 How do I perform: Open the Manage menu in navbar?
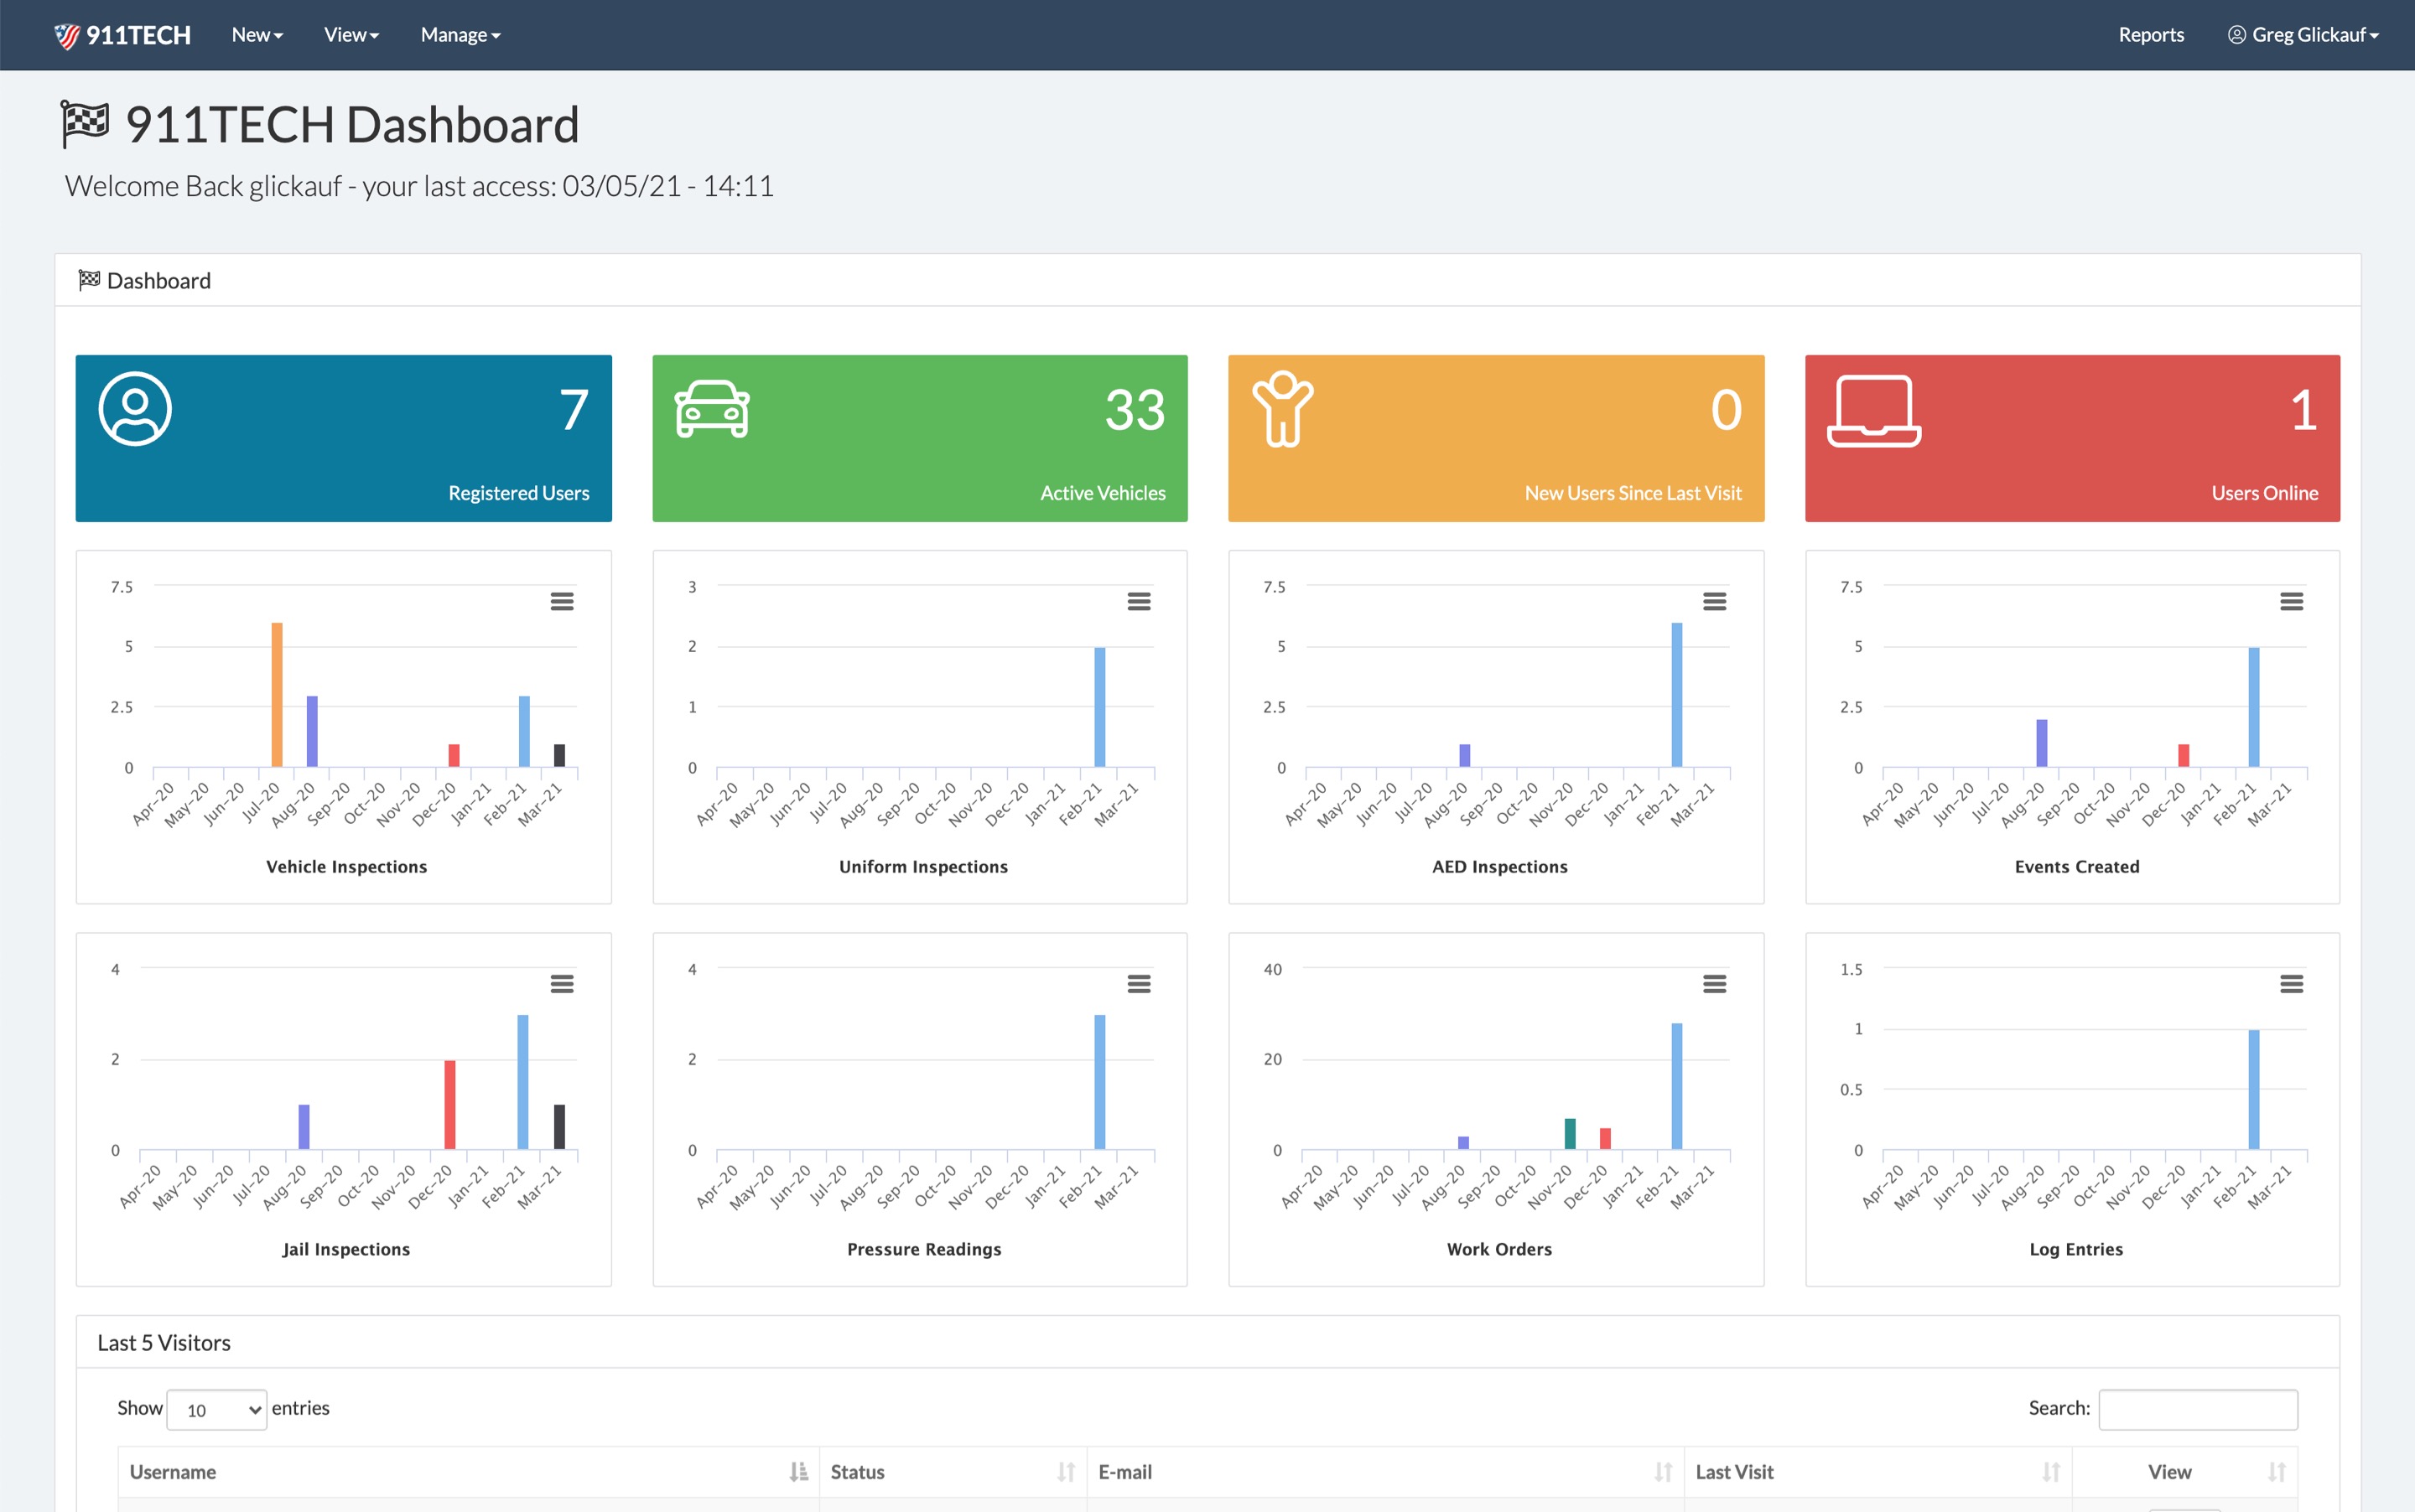[x=460, y=35]
